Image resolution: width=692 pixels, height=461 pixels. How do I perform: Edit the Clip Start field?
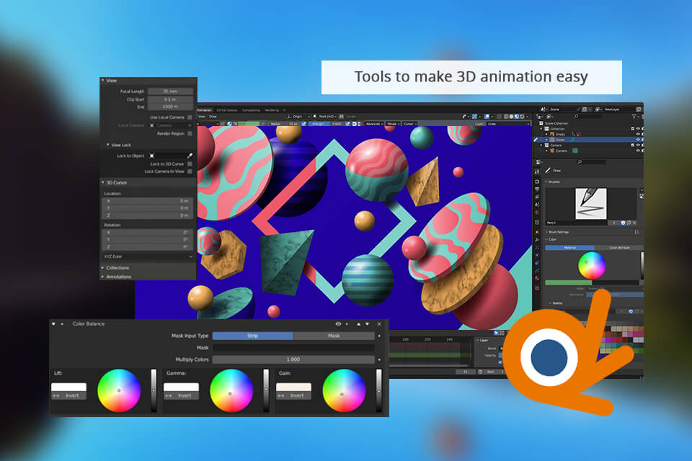pyautogui.click(x=170, y=99)
